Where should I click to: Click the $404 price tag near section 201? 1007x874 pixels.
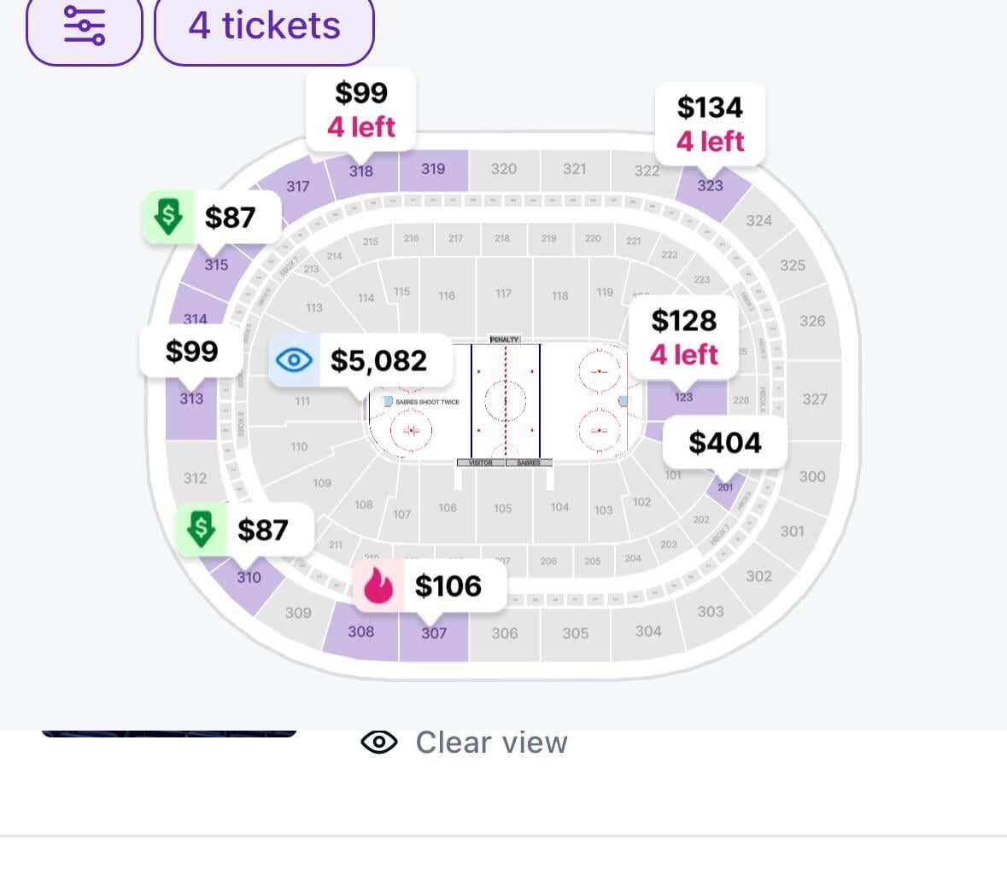[724, 443]
